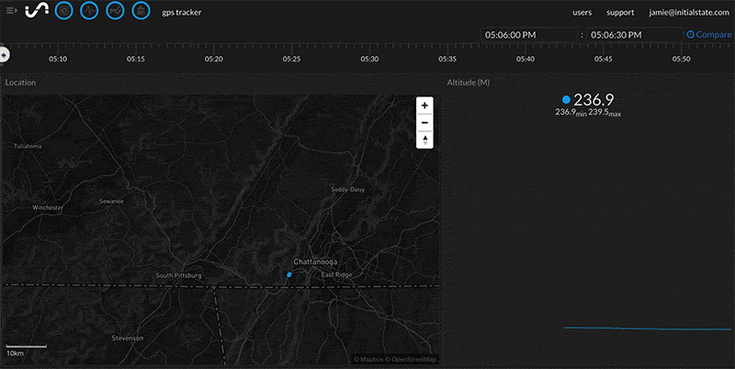The height and width of the screenshot is (369, 735).
Task: Click the 05:35 timeline marker
Action: [447, 59]
